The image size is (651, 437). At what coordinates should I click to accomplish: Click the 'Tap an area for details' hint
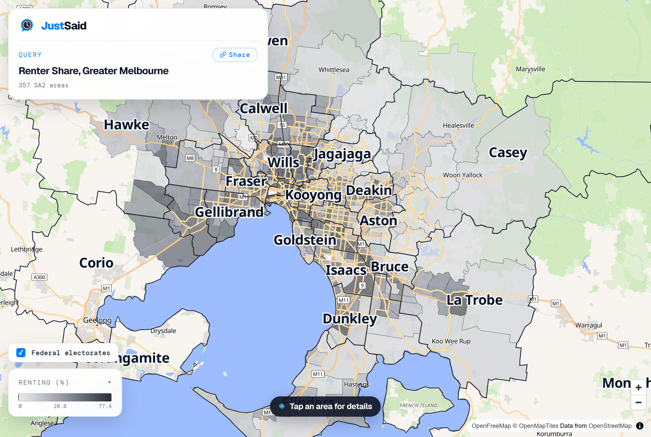tap(325, 406)
